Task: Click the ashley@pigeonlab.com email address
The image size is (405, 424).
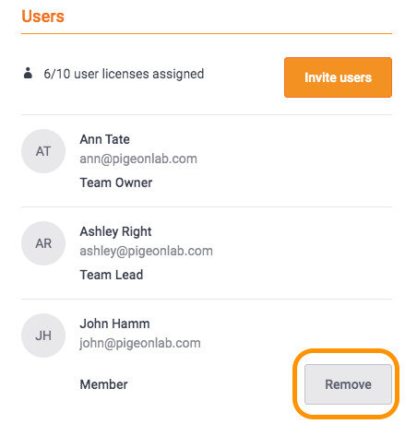Action: (x=146, y=252)
